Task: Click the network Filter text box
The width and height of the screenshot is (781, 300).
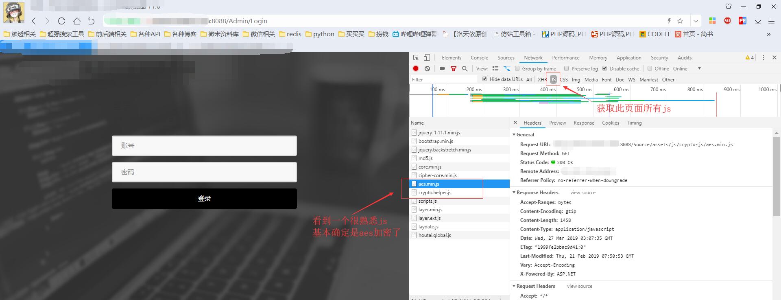Action: point(443,79)
